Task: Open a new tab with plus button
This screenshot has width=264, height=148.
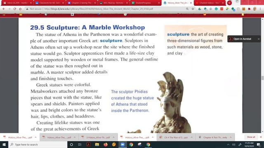Action: 229,3
